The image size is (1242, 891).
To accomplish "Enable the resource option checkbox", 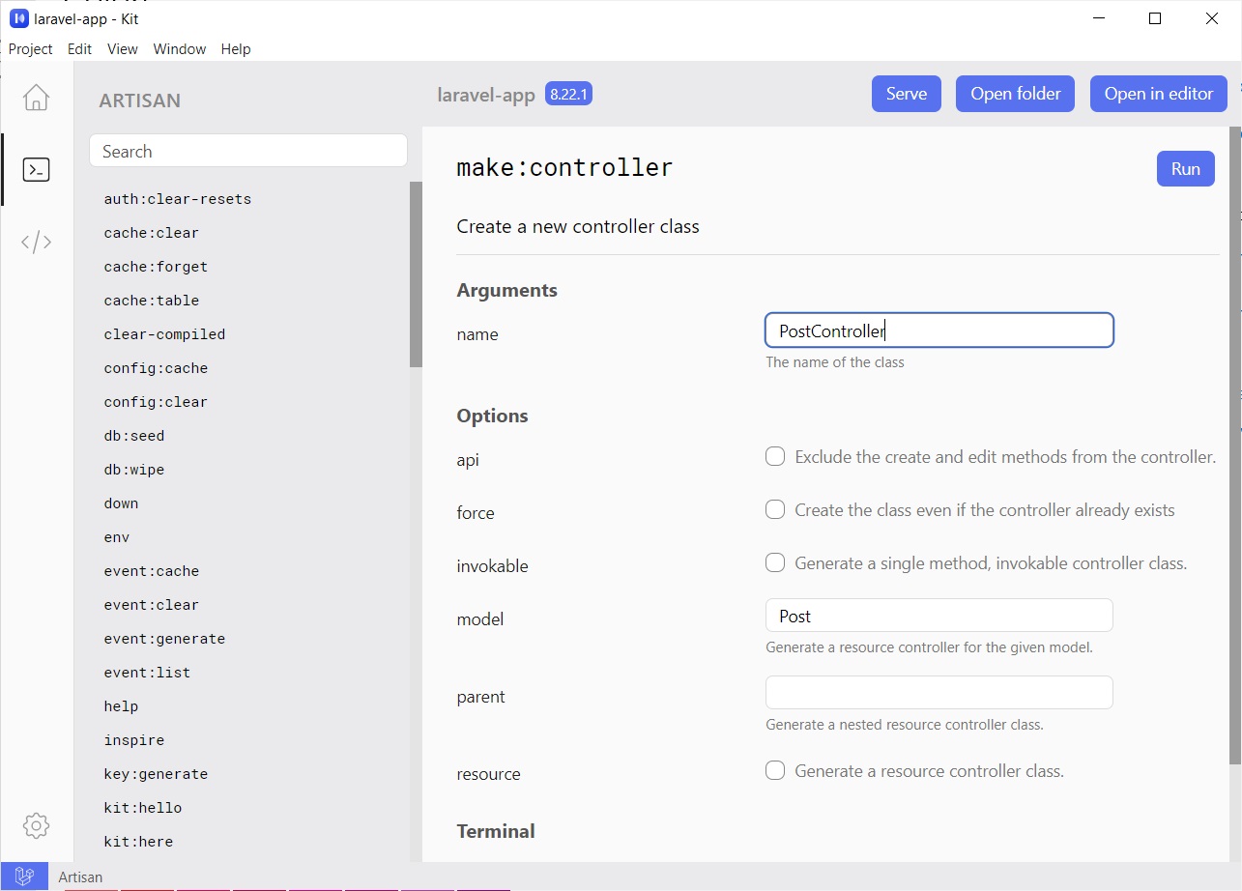I will click(x=775, y=770).
